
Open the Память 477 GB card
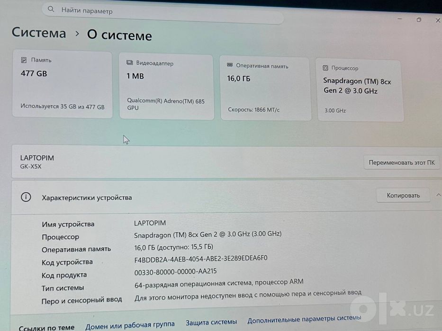(x=63, y=84)
